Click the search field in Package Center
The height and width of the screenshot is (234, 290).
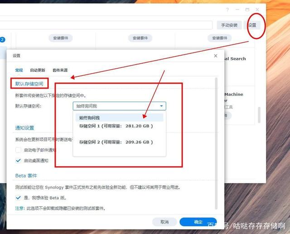coord(106,25)
